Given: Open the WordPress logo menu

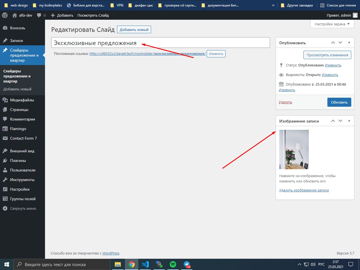Looking at the screenshot, I should pos(5,15).
